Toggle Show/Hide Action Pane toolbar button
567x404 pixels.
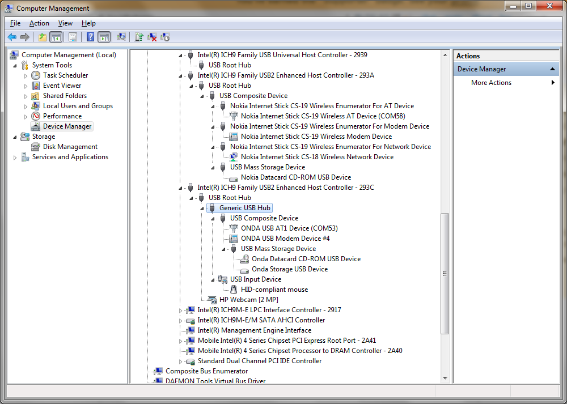[x=104, y=37]
